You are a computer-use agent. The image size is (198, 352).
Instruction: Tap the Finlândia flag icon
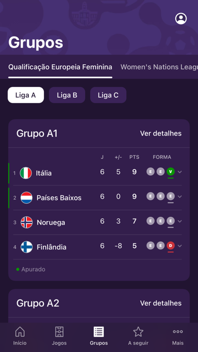[27, 247]
